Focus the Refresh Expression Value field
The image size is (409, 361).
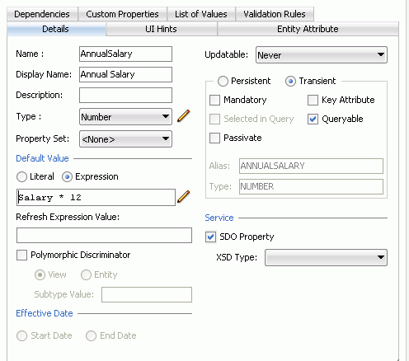pos(104,235)
